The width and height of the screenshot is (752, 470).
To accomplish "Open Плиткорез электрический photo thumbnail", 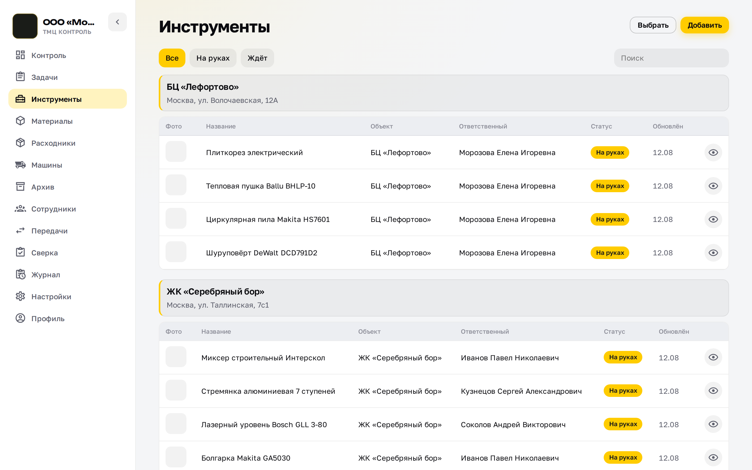I will 176,152.
